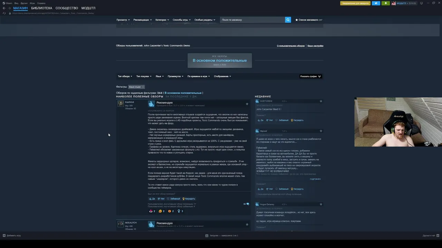Click the thumbs-up icon on KORTCREW's review
This screenshot has width=442, height=248.
(x=257, y=101)
